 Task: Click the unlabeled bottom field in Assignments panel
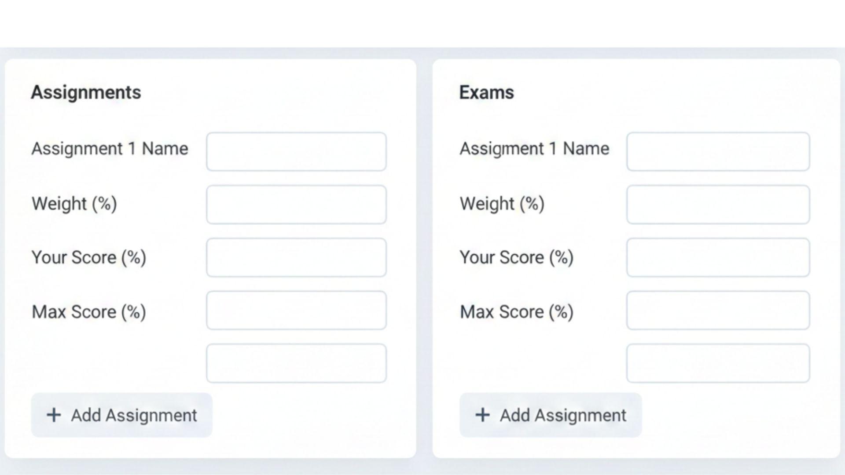[x=296, y=362]
